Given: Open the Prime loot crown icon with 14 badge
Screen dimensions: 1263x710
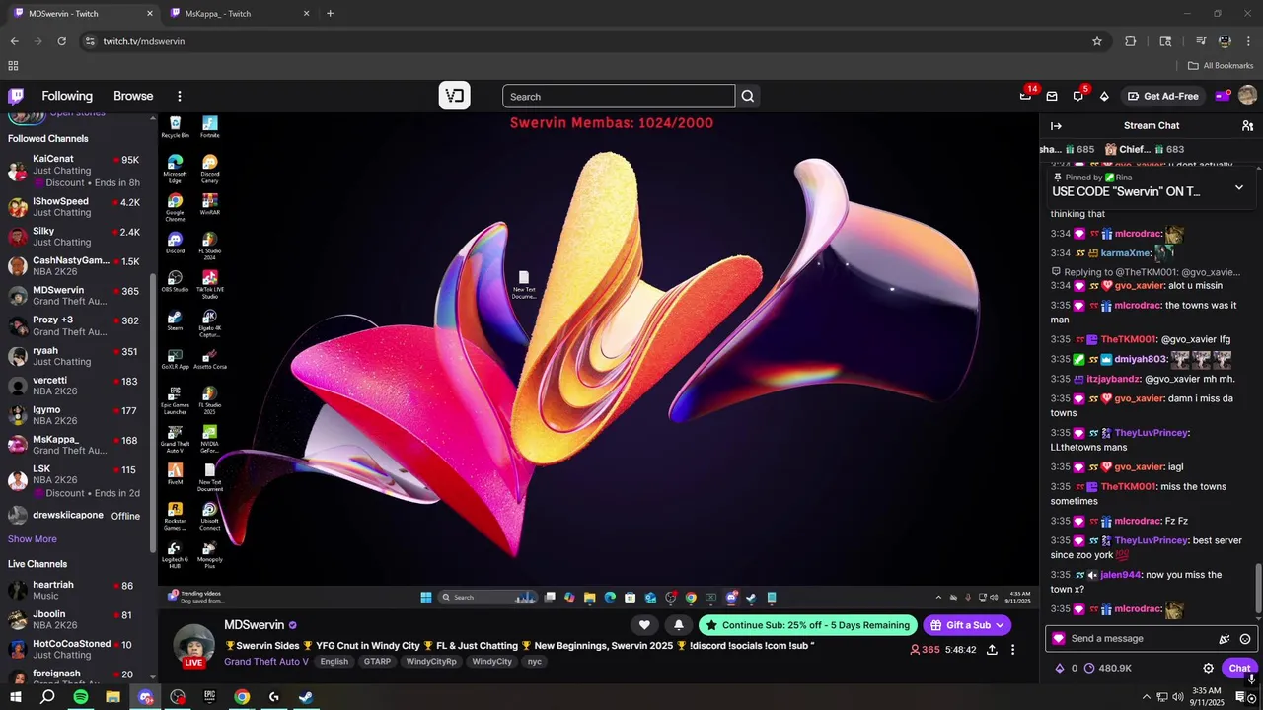Looking at the screenshot, I should coord(1026,96).
